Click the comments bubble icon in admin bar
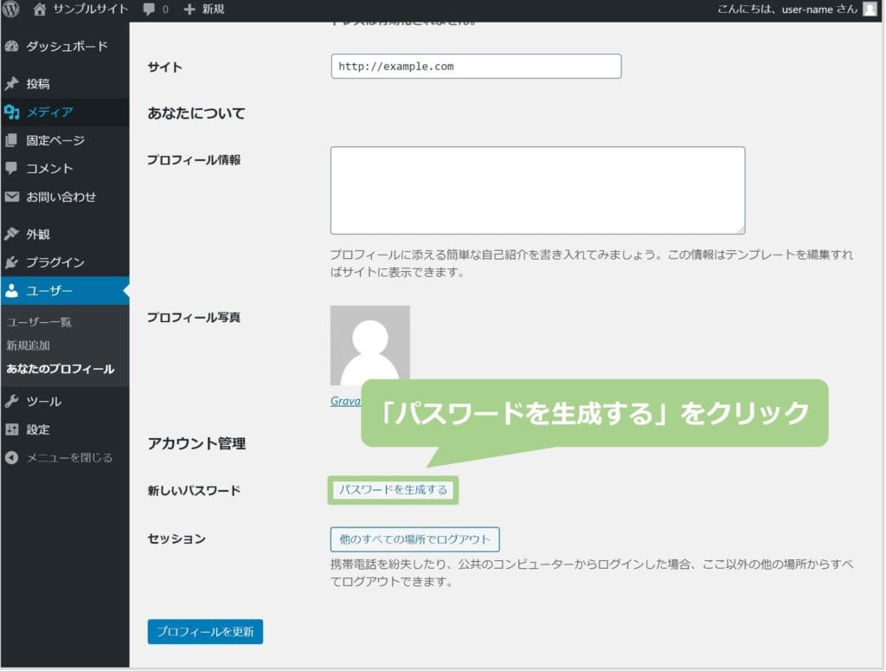The width and height of the screenshot is (886, 671). [150, 10]
